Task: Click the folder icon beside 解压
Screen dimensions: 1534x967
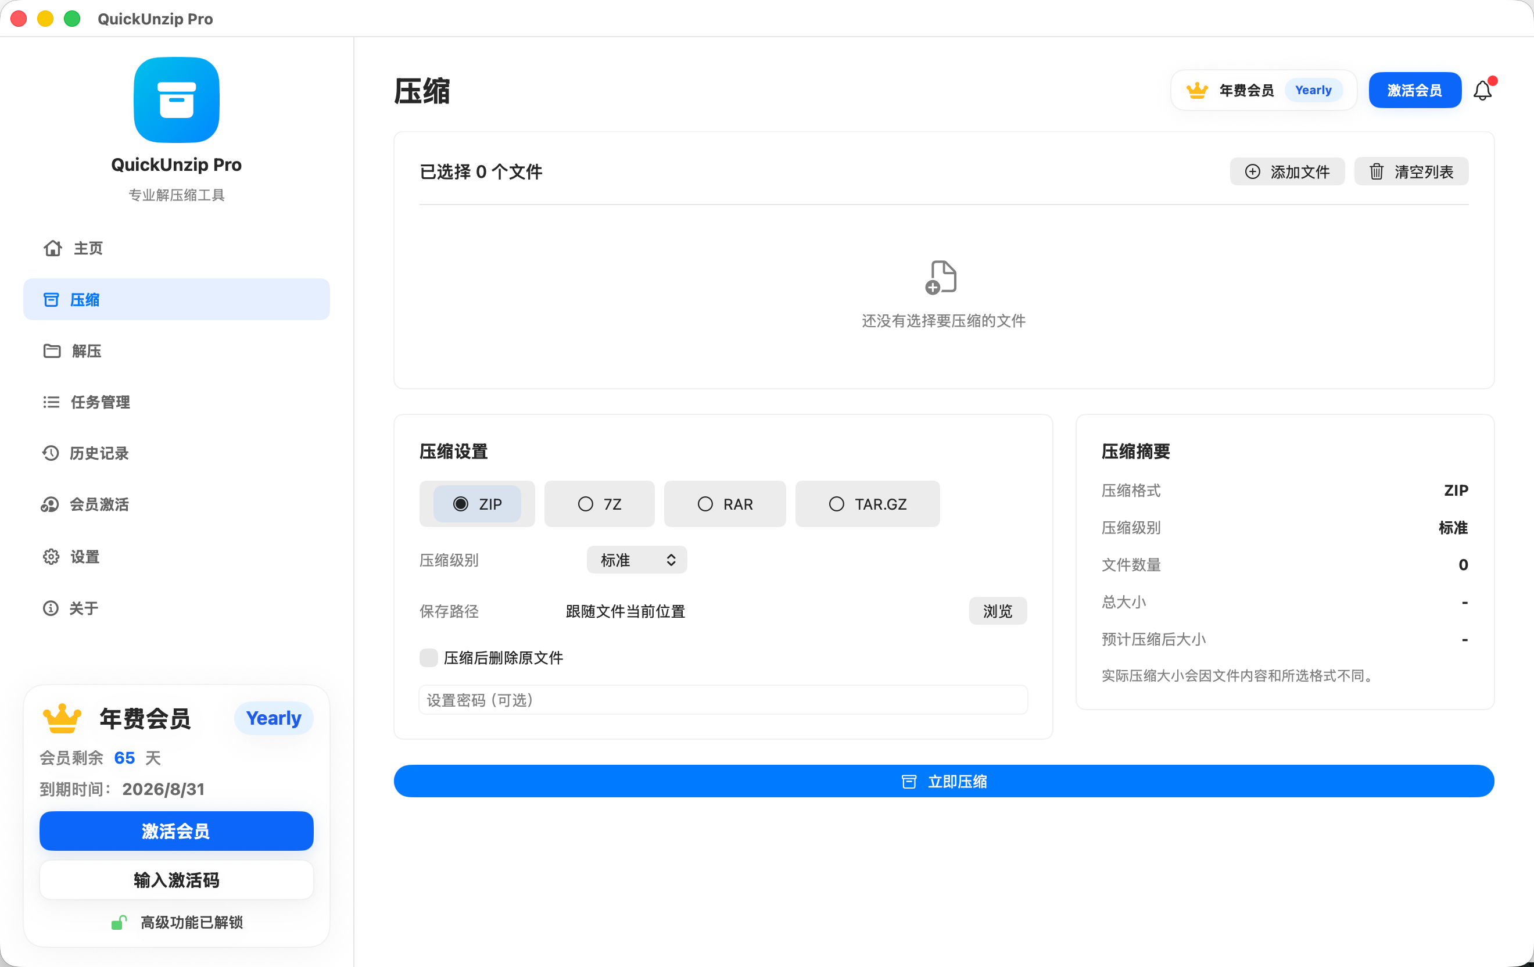Action: tap(52, 351)
